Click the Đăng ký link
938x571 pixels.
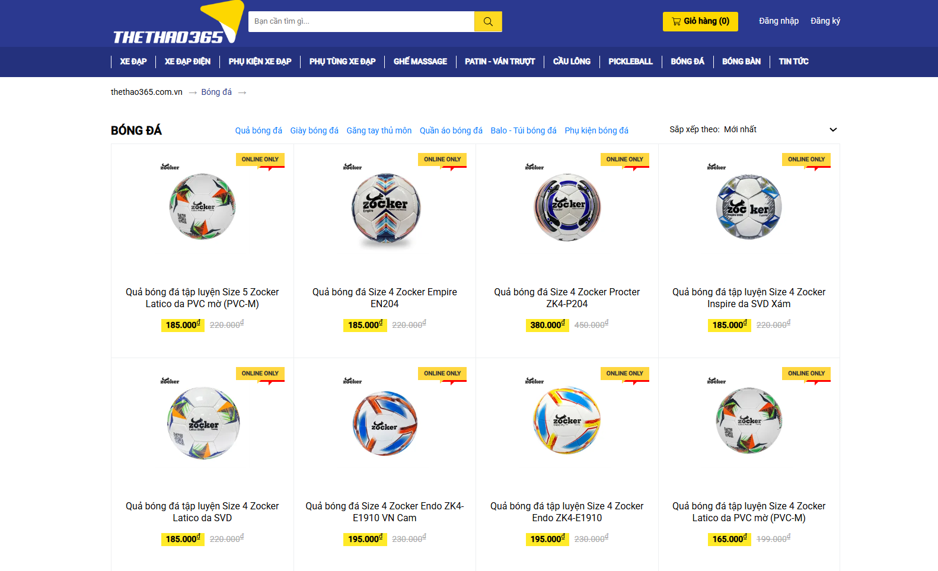click(x=825, y=21)
